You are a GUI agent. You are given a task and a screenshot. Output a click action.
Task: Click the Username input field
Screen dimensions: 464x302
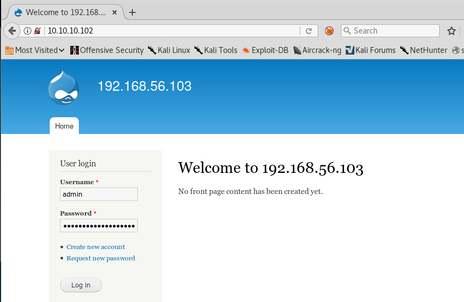(x=99, y=194)
